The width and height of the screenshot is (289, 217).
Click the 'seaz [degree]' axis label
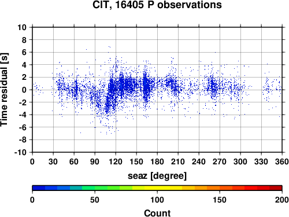pyautogui.click(x=157, y=176)
